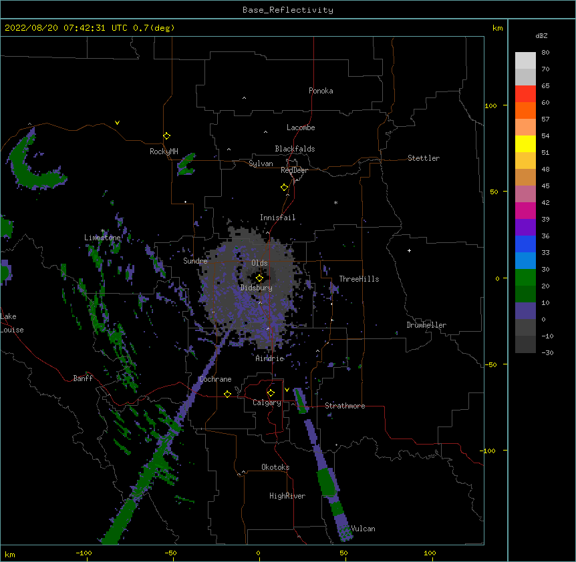
Task: Click the RockyMH label
Action: (x=164, y=152)
